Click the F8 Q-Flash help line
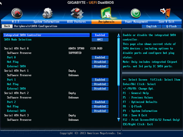Viewport: 183px width, 137px height. 132,106
